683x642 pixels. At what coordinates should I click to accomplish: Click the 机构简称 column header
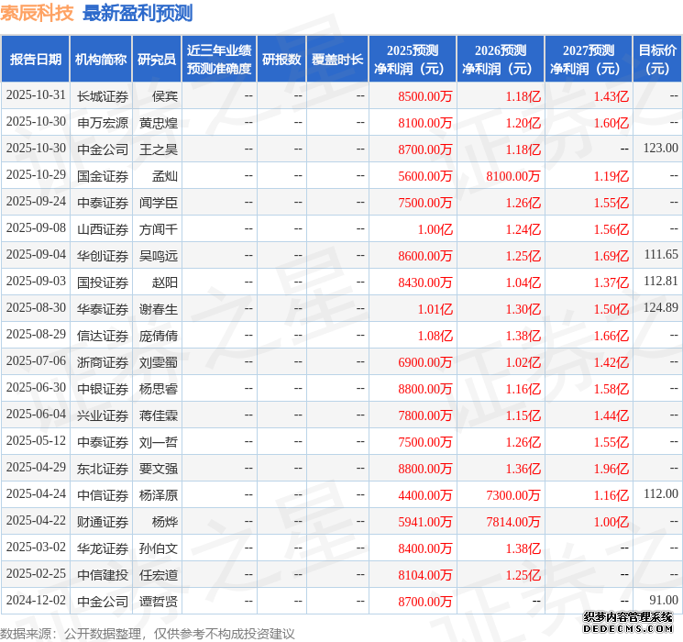(101, 60)
